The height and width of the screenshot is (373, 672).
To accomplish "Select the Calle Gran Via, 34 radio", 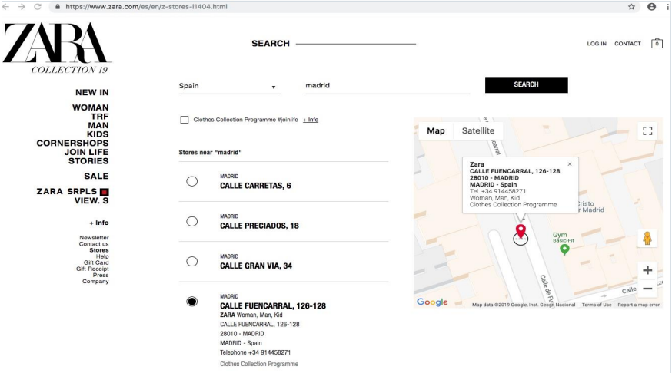I will click(192, 262).
